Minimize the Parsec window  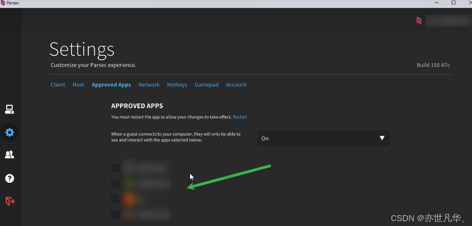437,3
